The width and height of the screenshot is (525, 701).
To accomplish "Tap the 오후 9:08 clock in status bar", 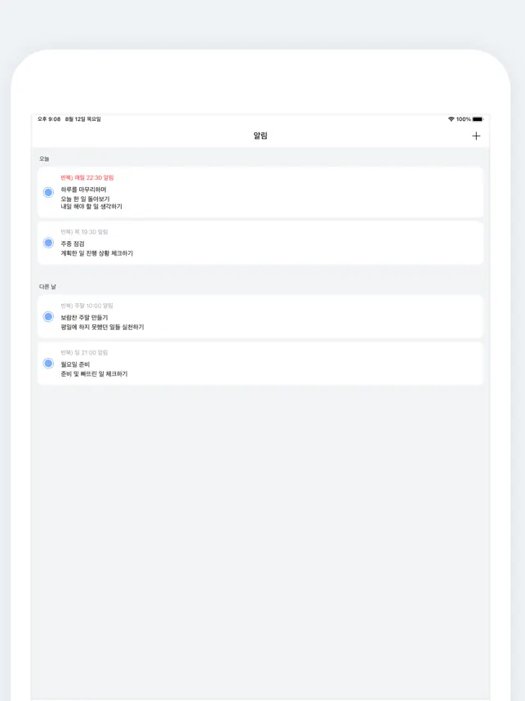I will point(47,119).
